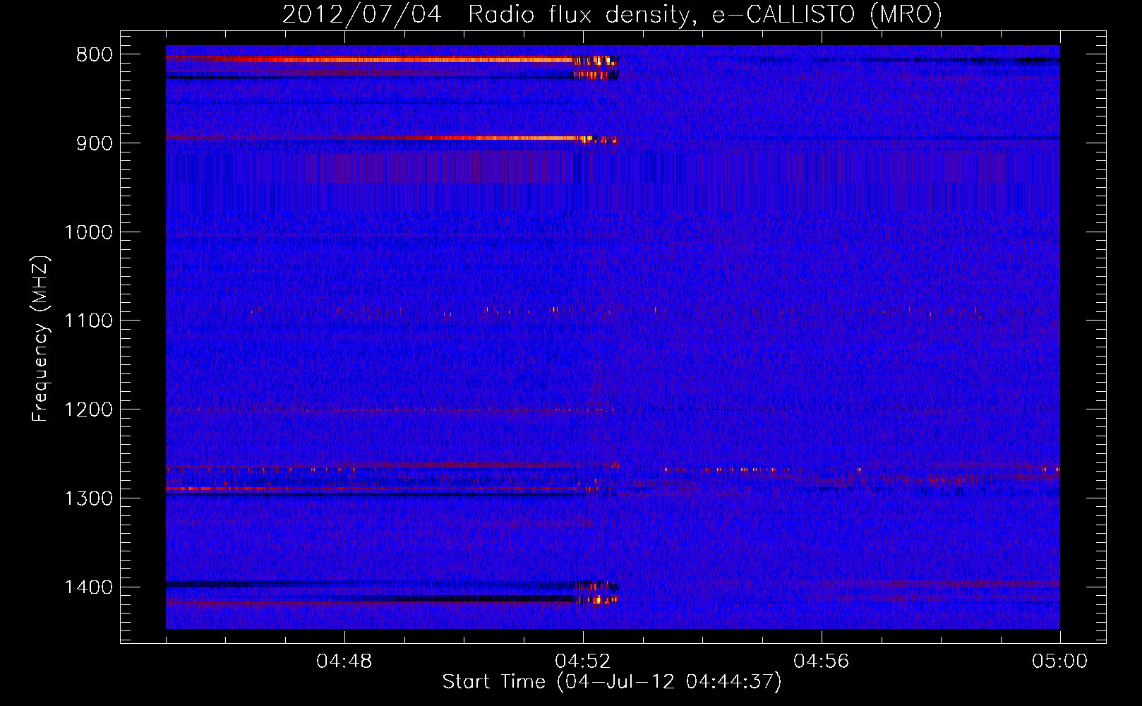
Task: Click the 04:48 time axis label
Action: tap(344, 662)
